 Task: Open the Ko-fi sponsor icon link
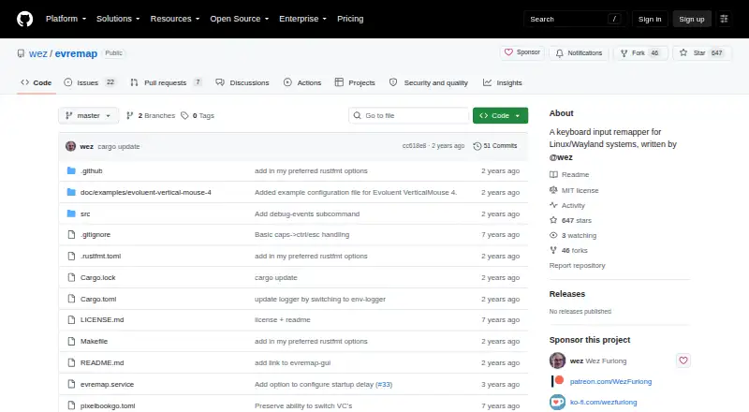pos(557,402)
